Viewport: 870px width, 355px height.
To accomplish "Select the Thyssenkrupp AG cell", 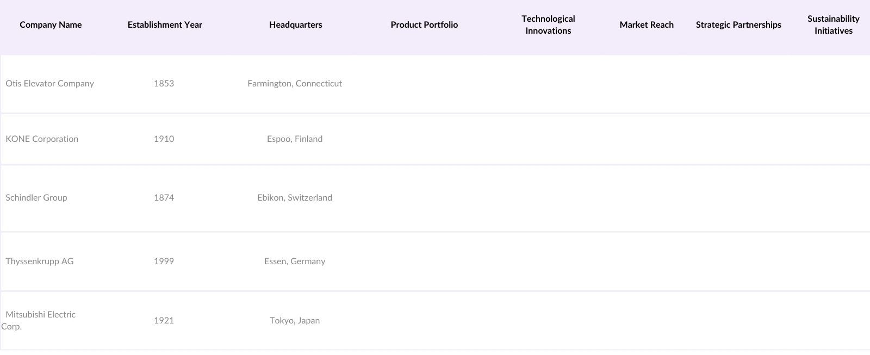I will [40, 261].
